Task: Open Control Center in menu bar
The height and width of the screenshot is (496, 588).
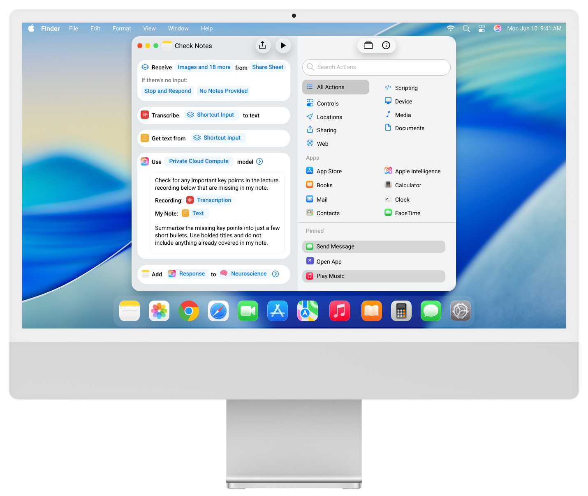Action: point(482,28)
